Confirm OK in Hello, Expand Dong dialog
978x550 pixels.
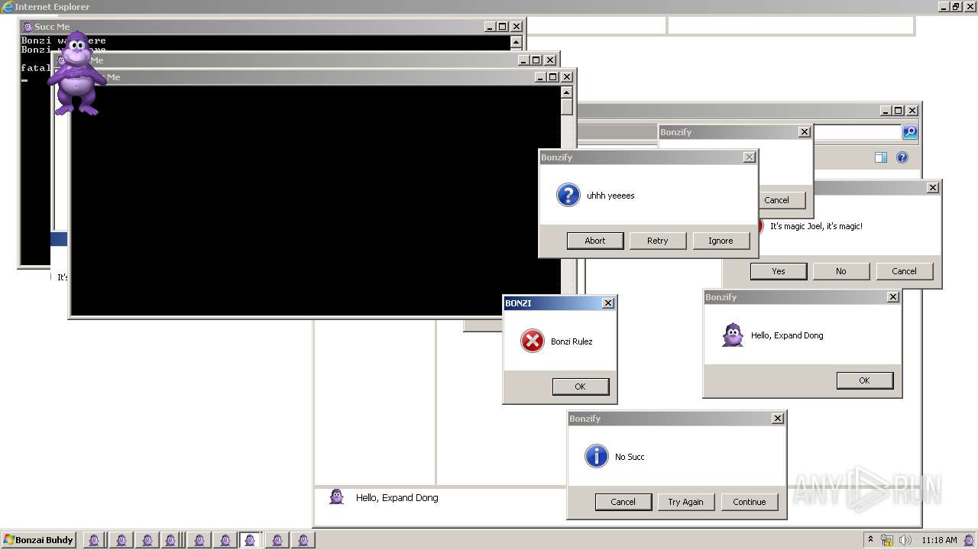[865, 380]
